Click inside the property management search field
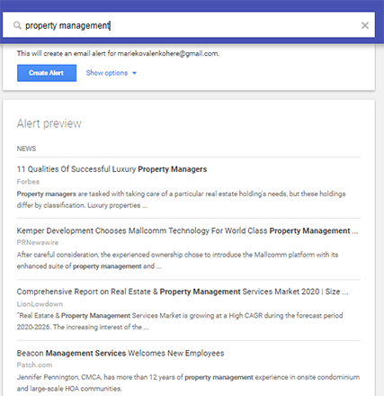Screen dimensions: 384x396 [x=189, y=25]
